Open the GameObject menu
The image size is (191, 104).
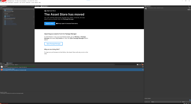10,2
